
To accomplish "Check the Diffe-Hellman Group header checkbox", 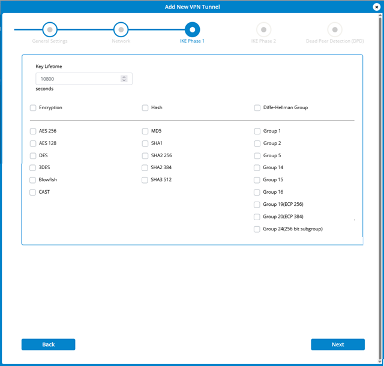I will click(x=257, y=108).
